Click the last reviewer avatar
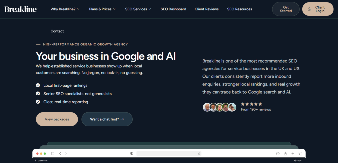This screenshot has height=163, width=338. click(232, 107)
